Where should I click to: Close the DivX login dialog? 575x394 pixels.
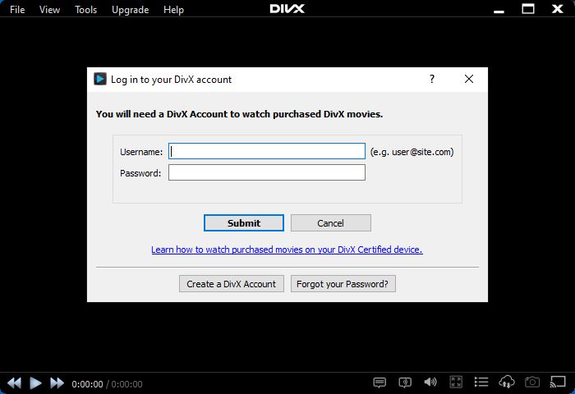pyautogui.click(x=469, y=79)
